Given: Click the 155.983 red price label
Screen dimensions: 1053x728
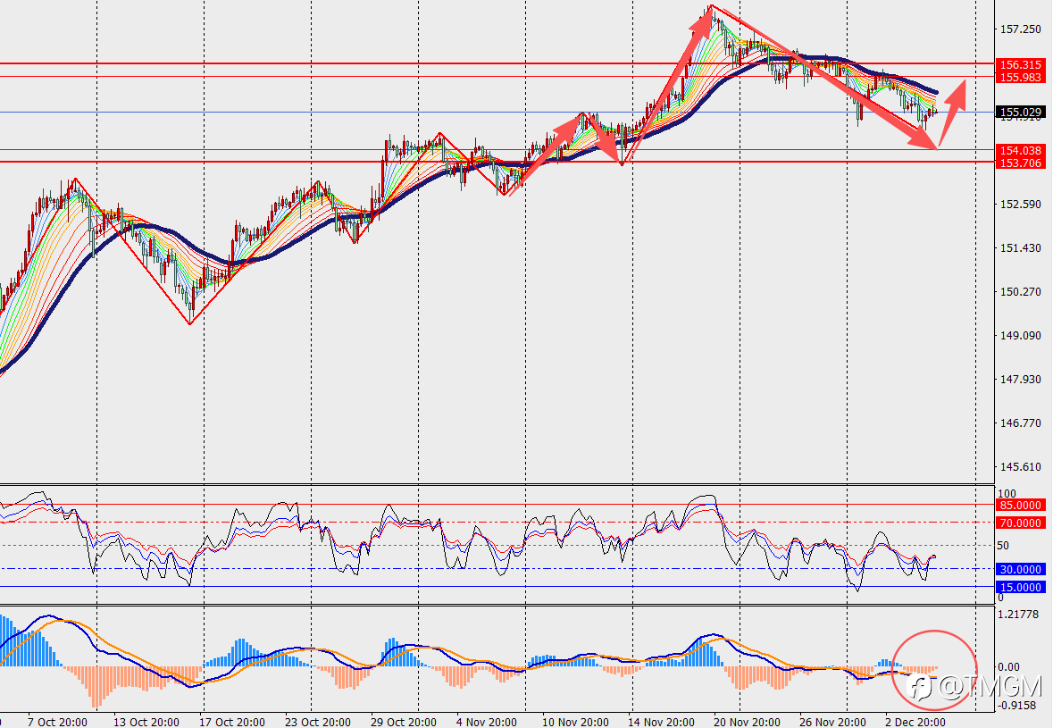Looking at the screenshot, I should (x=1020, y=77).
